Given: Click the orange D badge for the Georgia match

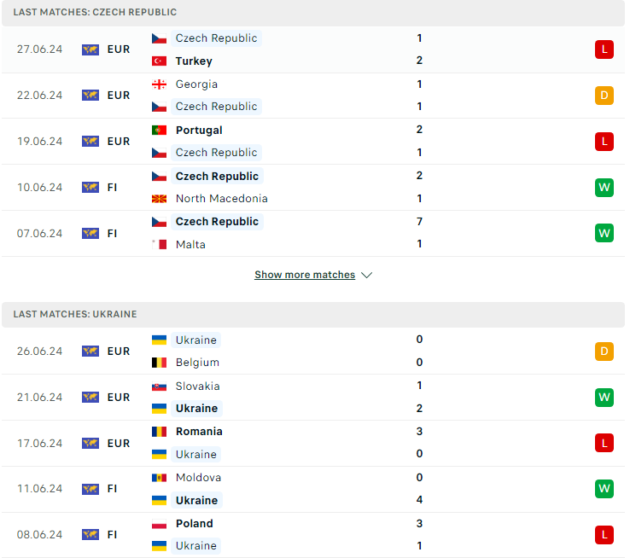Looking at the screenshot, I should click(x=604, y=96).
